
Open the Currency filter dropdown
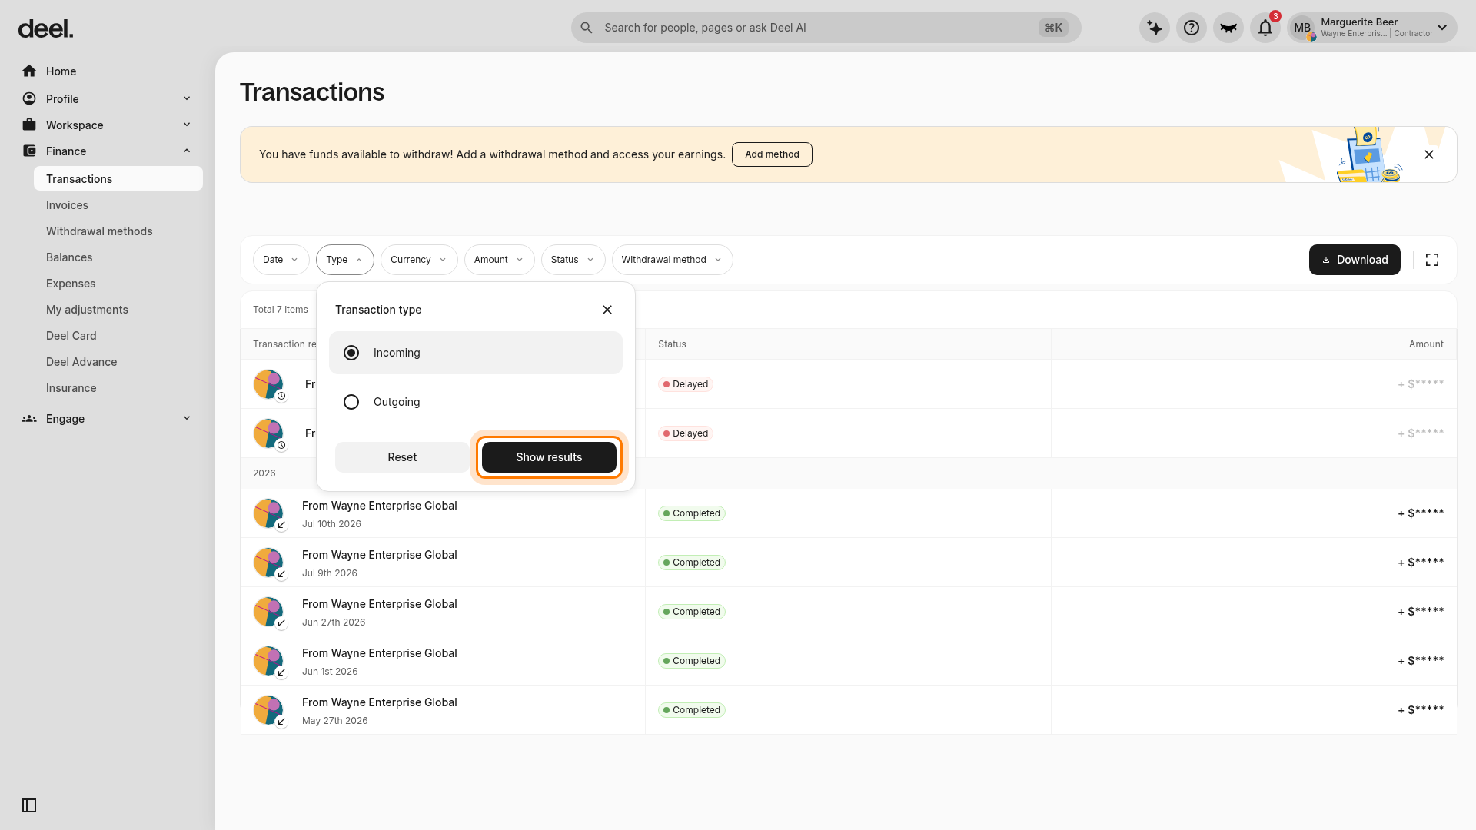(418, 260)
